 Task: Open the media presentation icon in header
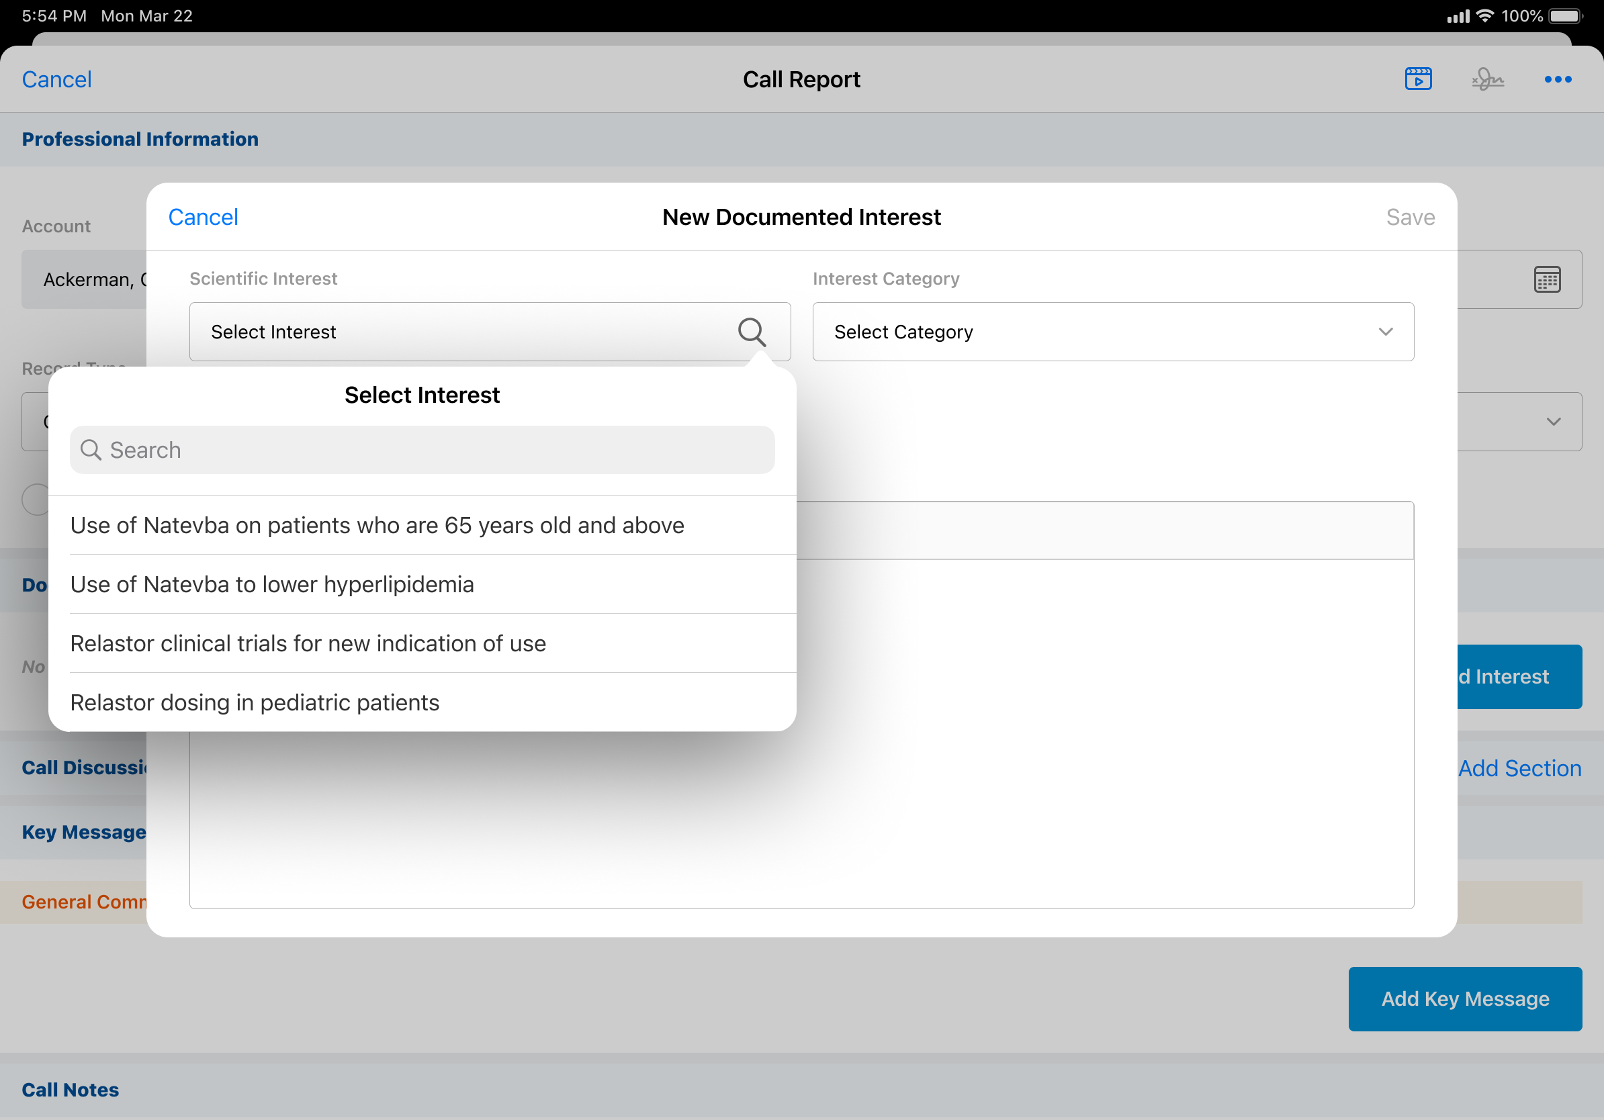tap(1417, 79)
